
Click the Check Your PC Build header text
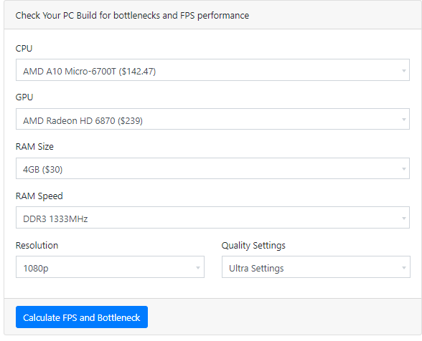click(132, 16)
